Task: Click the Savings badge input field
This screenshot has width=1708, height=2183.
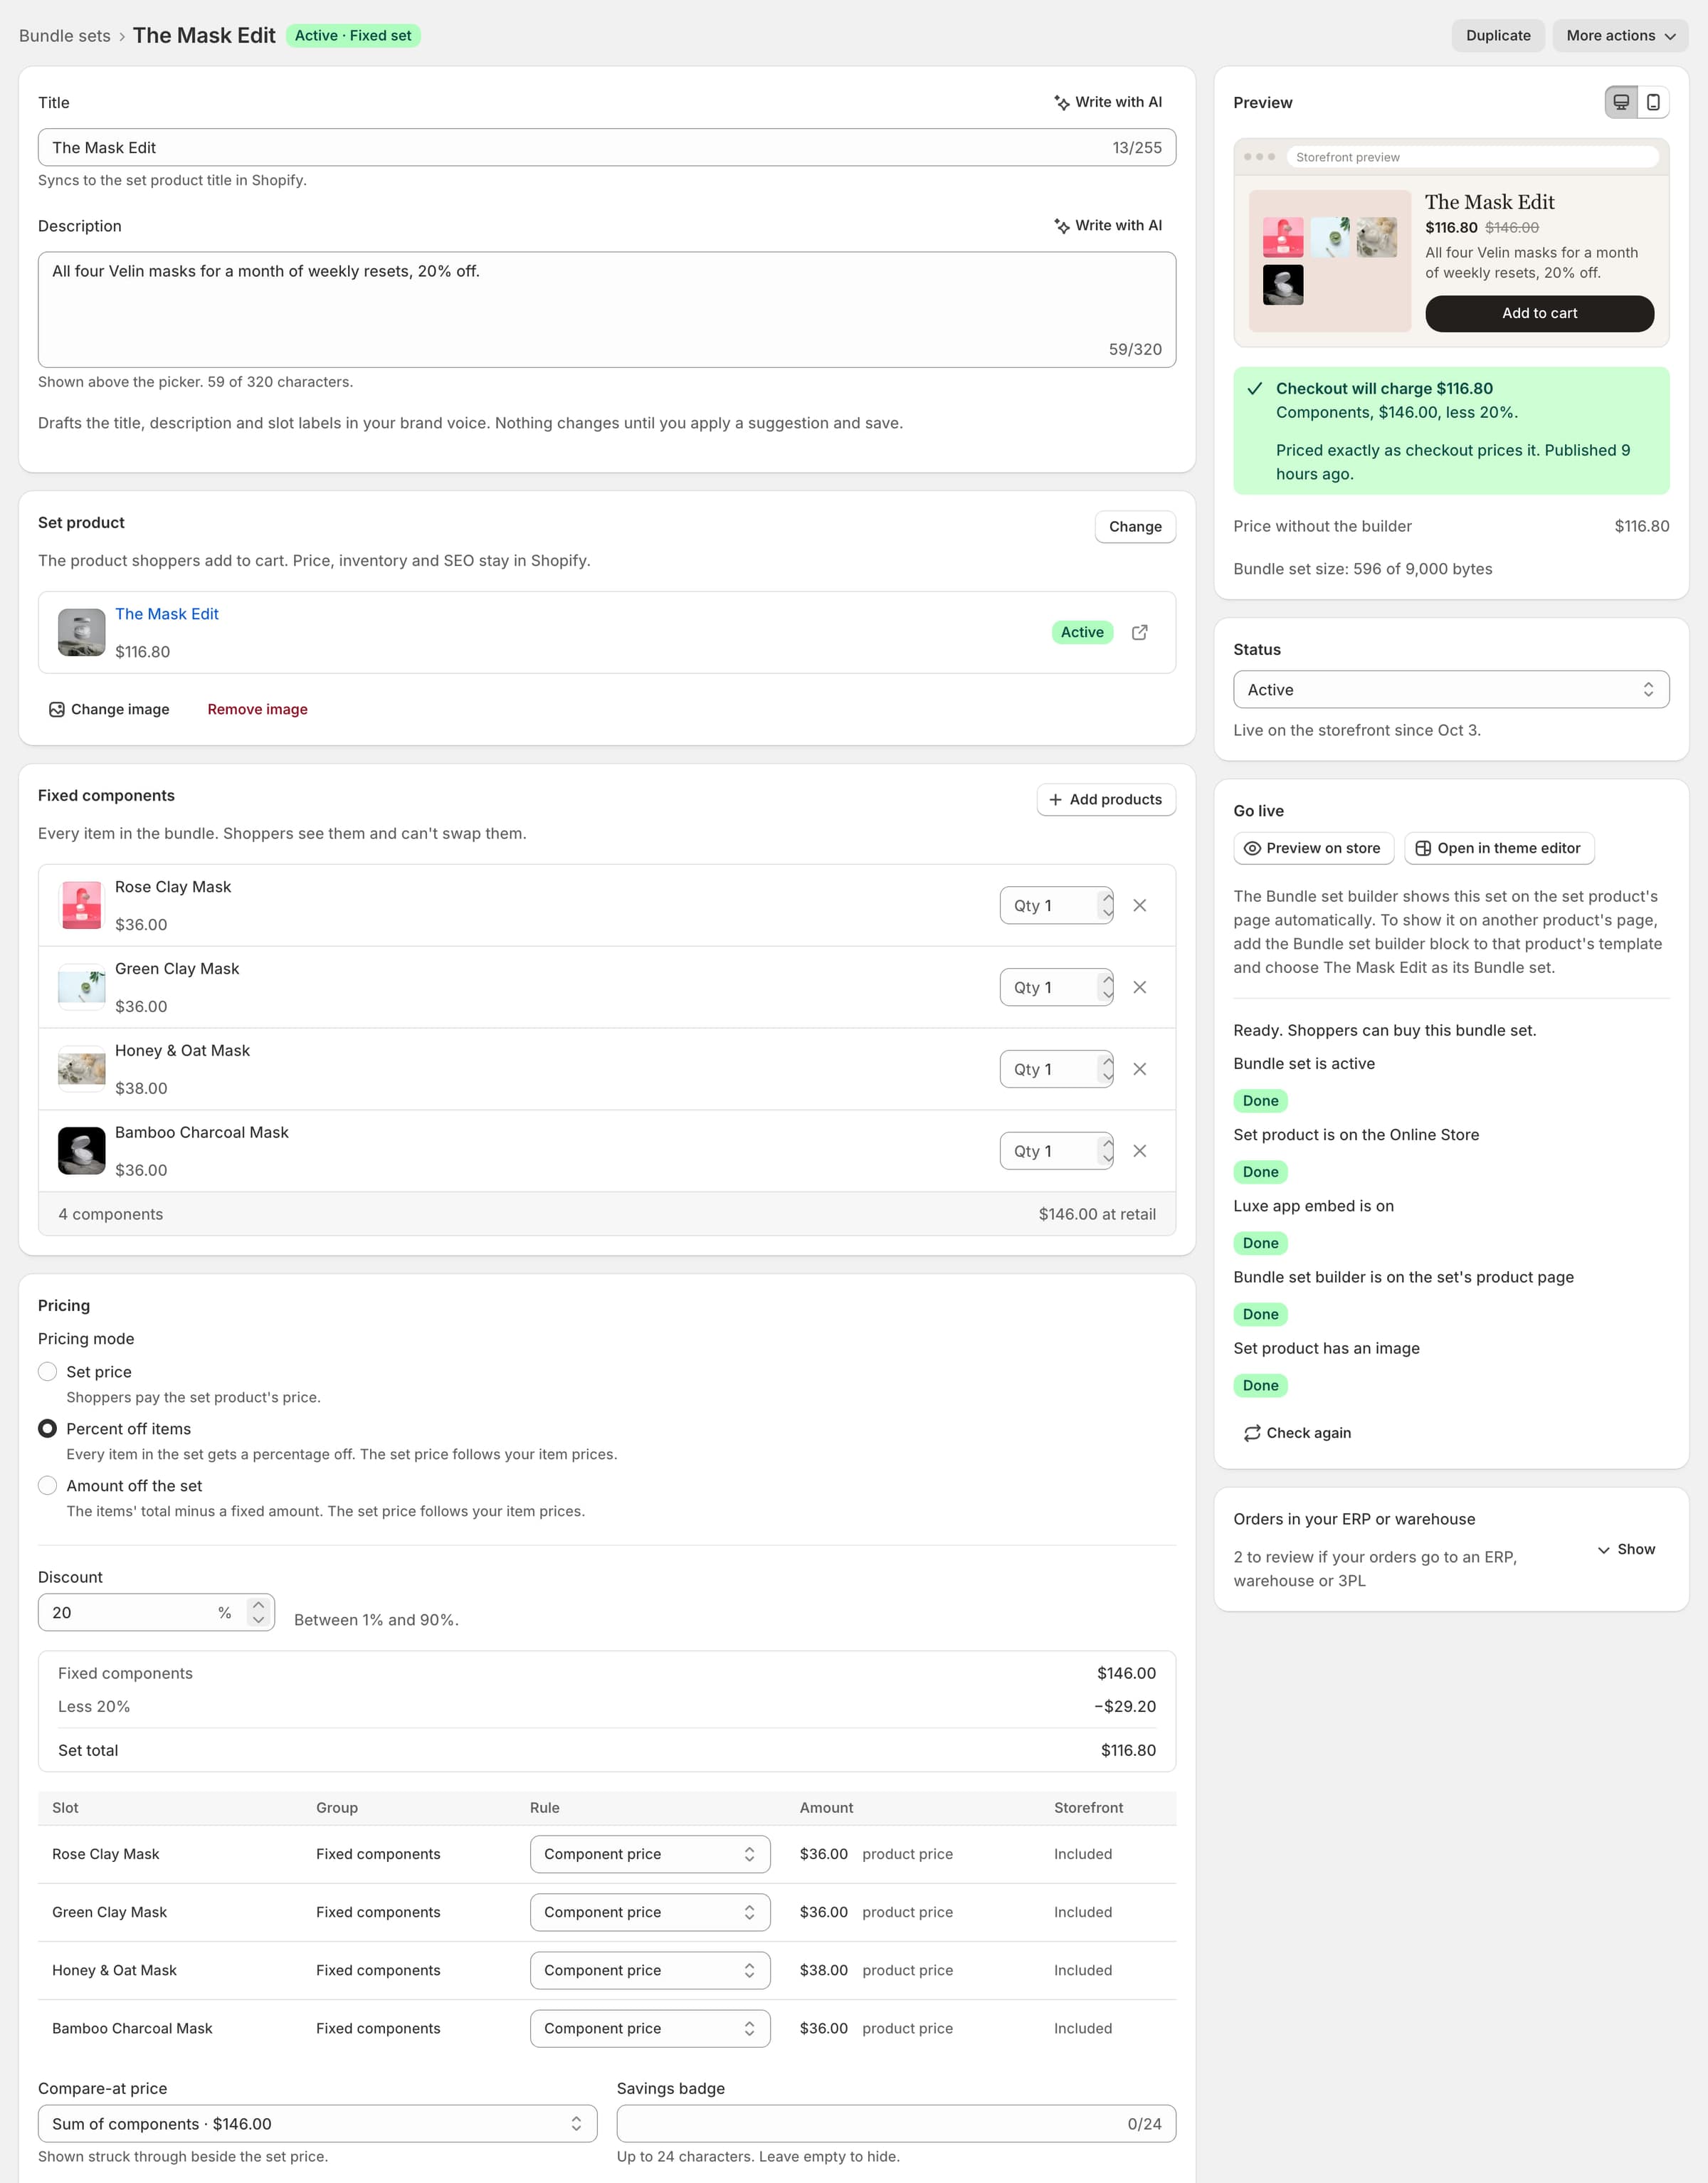Action: pyautogui.click(x=896, y=2123)
